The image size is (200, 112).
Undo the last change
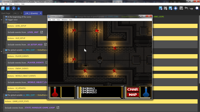click(186, 8)
